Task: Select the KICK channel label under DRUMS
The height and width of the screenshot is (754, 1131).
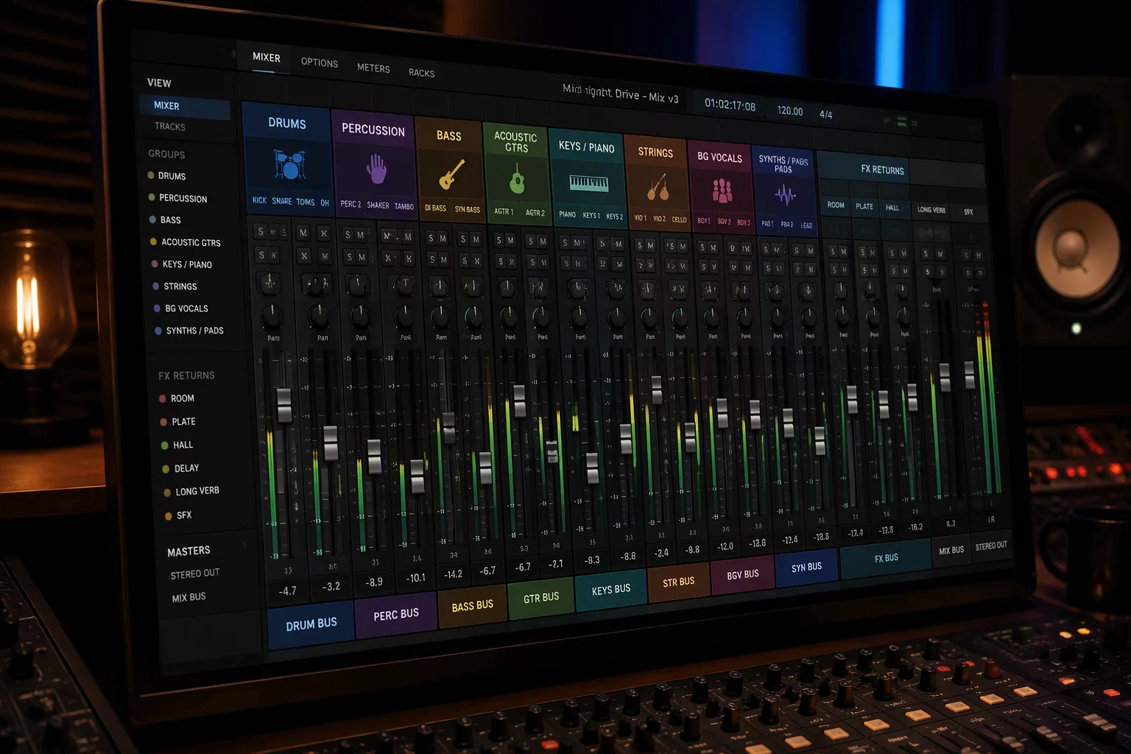Action: pos(259,200)
